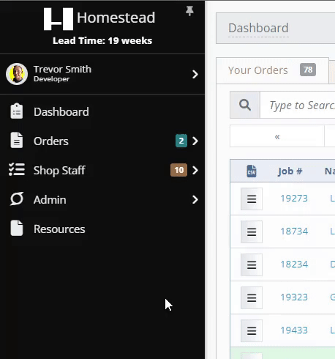Screen dimensions: 335x359
Task: Click the Orders badge showing 2
Action: [x=181, y=141]
